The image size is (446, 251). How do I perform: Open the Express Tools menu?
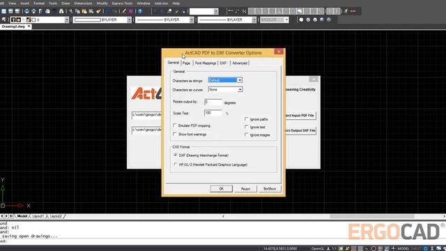pyautogui.click(x=122, y=3)
